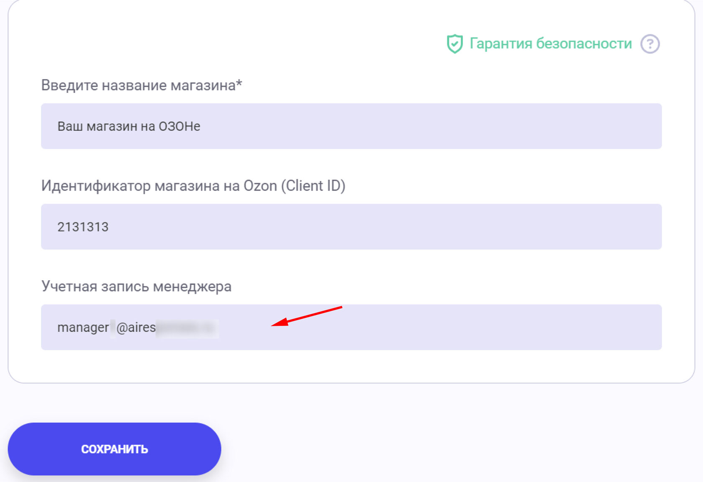703x482 pixels.
Task: Place cursor in text Ваш магазин на ОЗОНе
Action: 128,126
